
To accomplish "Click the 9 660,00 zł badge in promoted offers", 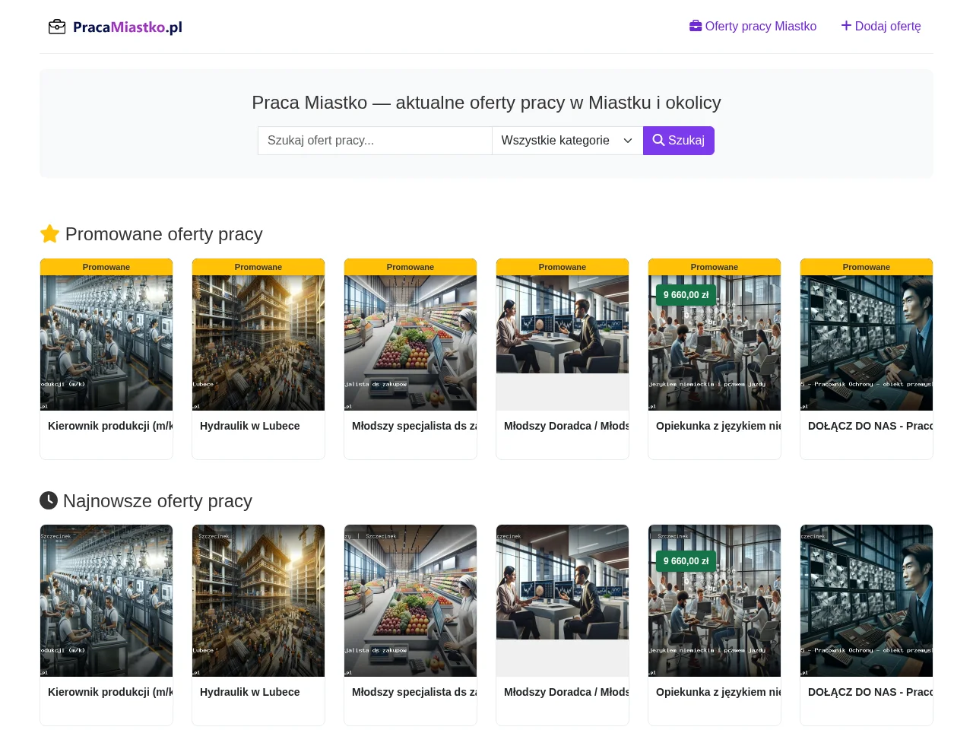I will [686, 295].
